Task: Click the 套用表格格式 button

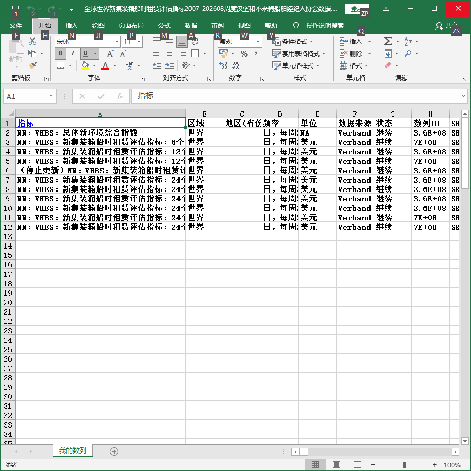Action: (299, 53)
